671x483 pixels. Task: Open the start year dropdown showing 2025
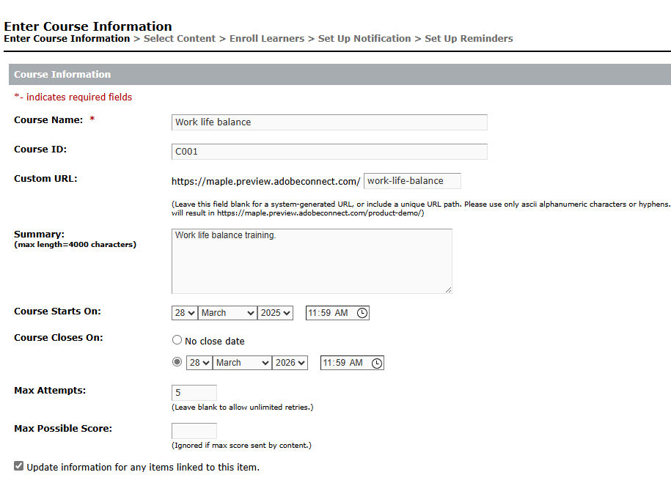pyautogui.click(x=275, y=313)
